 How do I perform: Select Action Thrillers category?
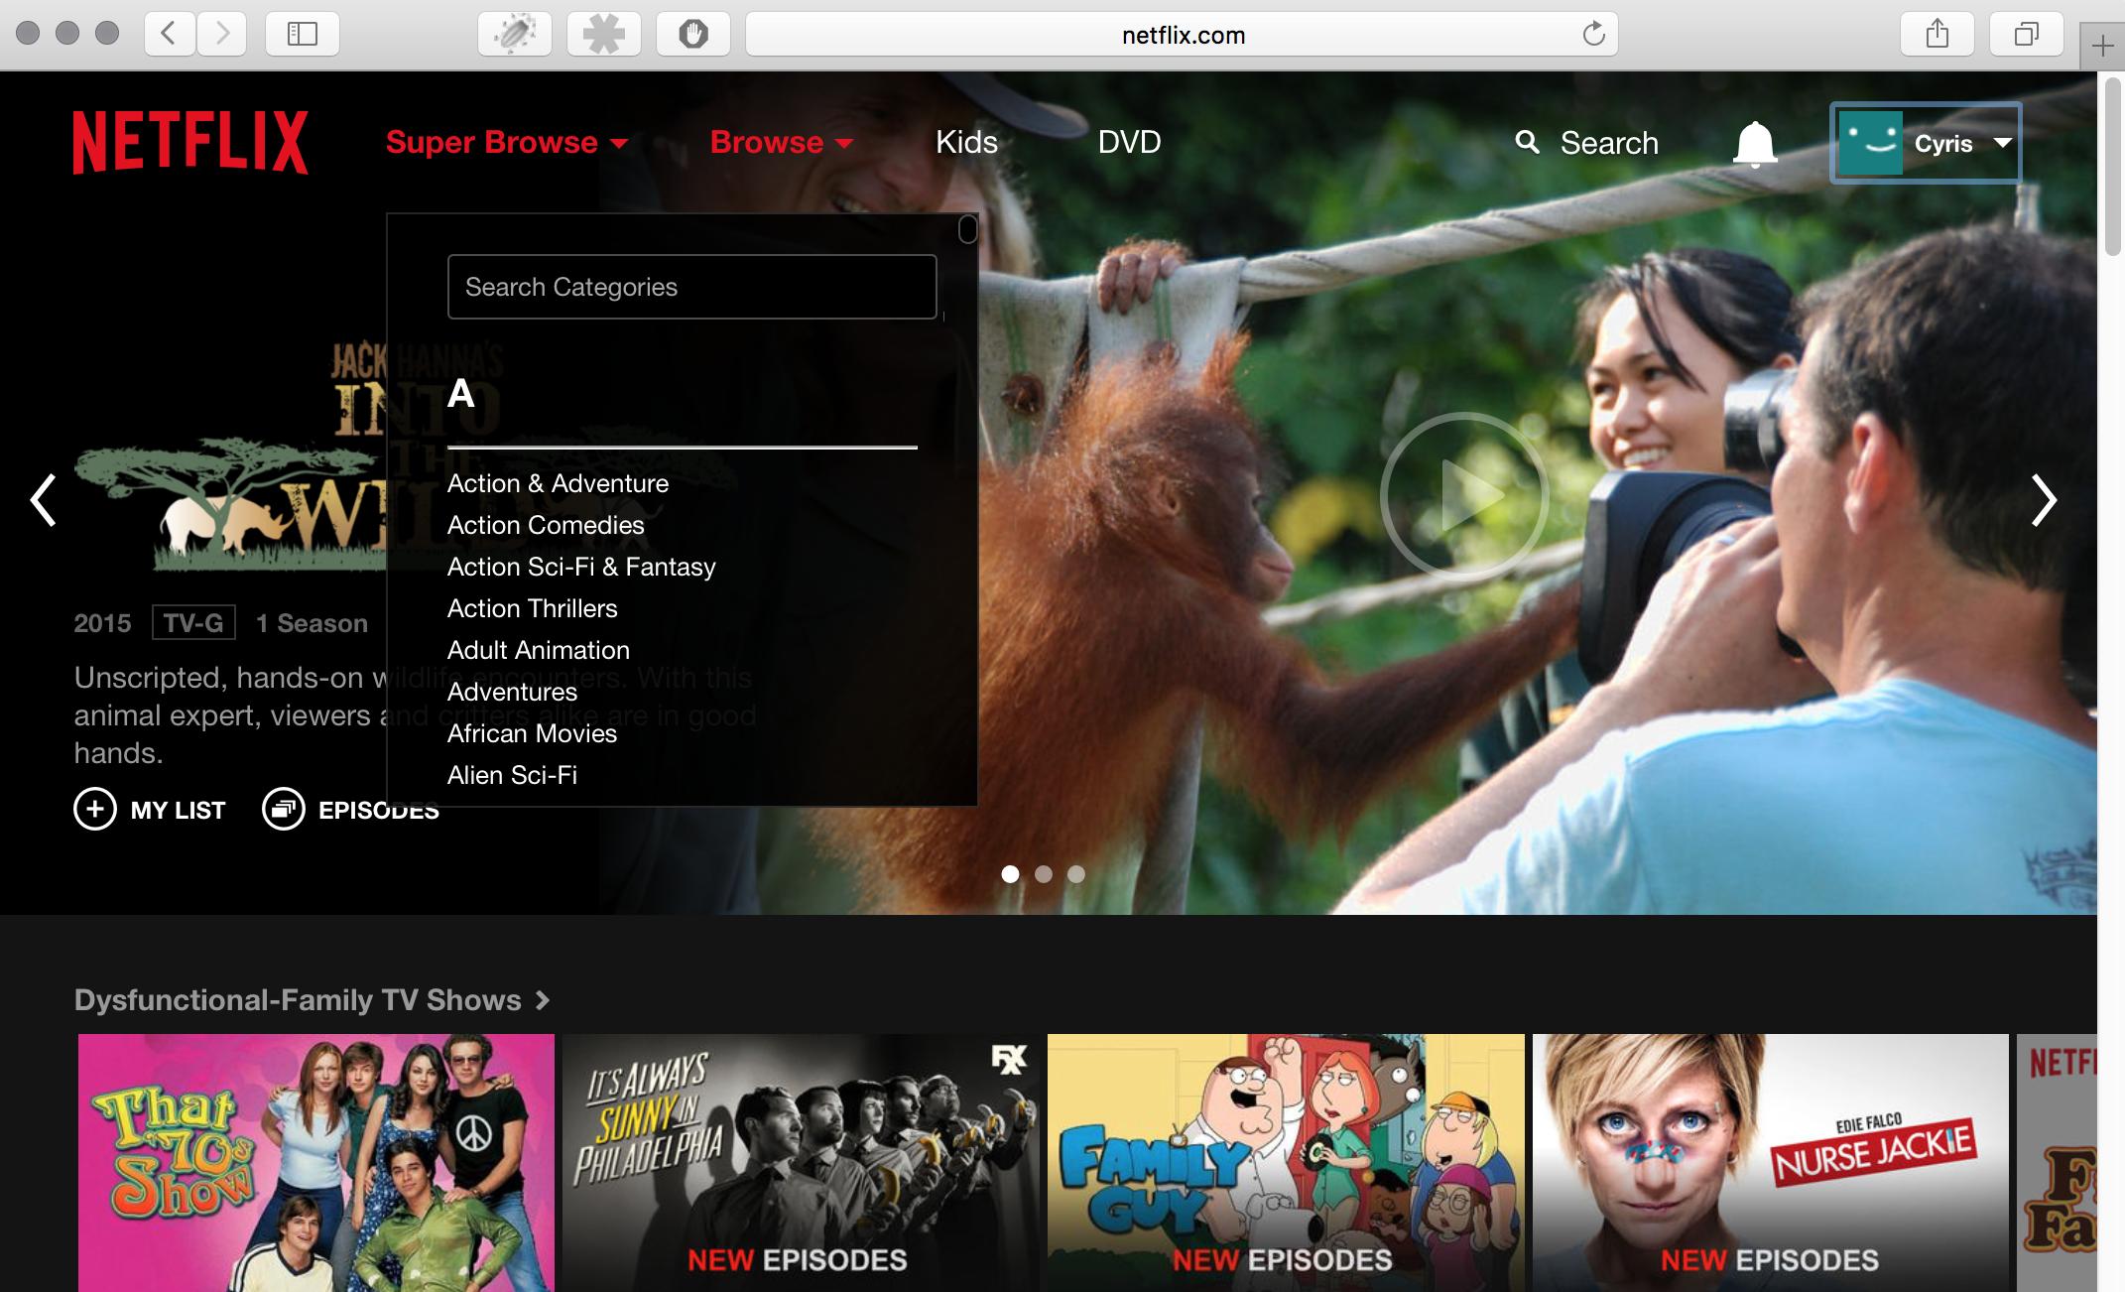coord(532,608)
